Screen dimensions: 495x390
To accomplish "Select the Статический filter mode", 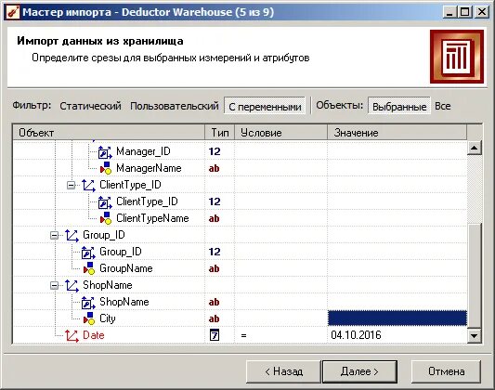I will click(90, 106).
